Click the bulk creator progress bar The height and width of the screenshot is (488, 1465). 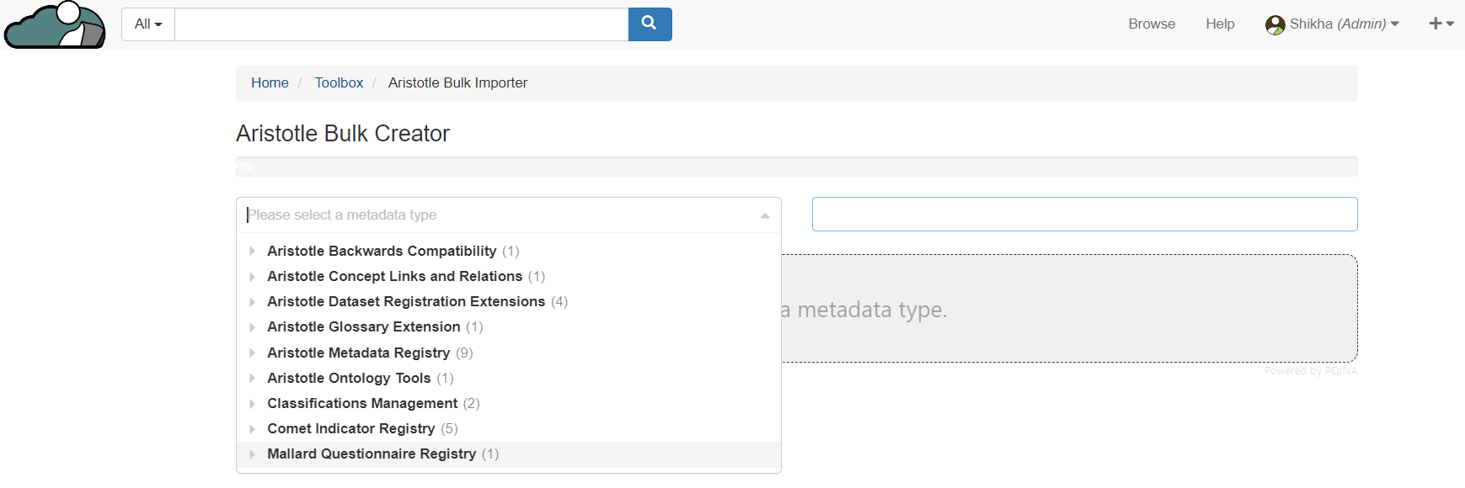point(796,167)
